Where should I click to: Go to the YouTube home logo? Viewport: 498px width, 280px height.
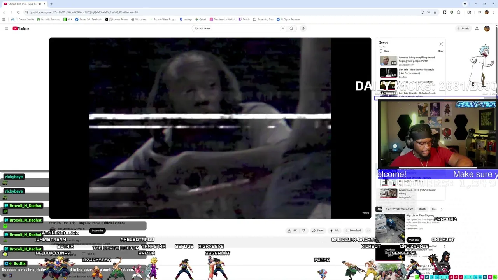coord(21,28)
